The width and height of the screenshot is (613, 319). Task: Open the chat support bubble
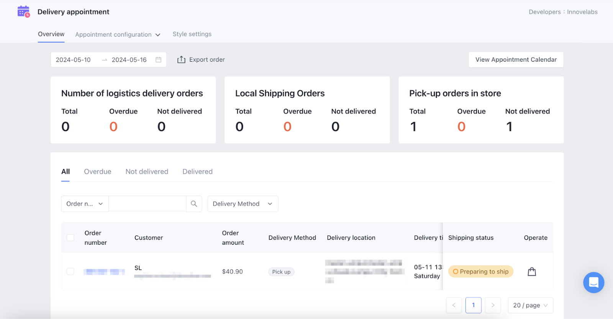593,283
